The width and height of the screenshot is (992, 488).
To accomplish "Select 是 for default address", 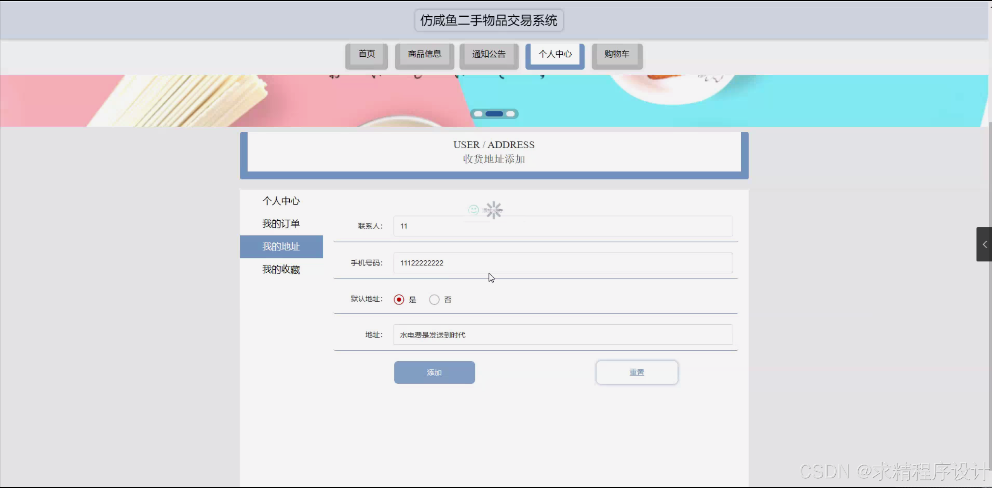I will tap(399, 299).
